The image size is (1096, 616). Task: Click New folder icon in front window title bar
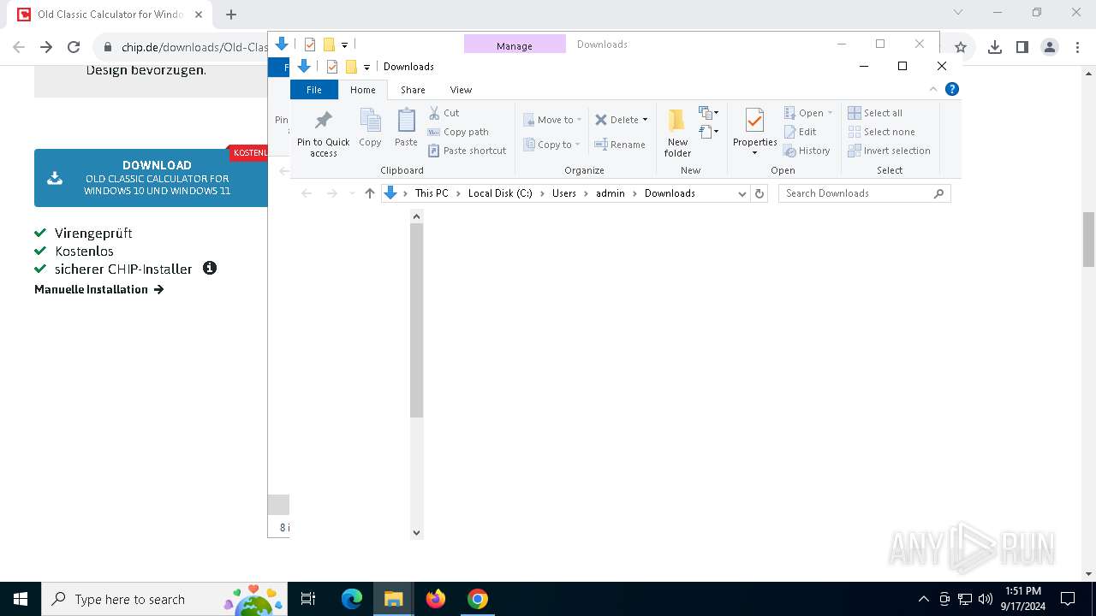coord(351,67)
